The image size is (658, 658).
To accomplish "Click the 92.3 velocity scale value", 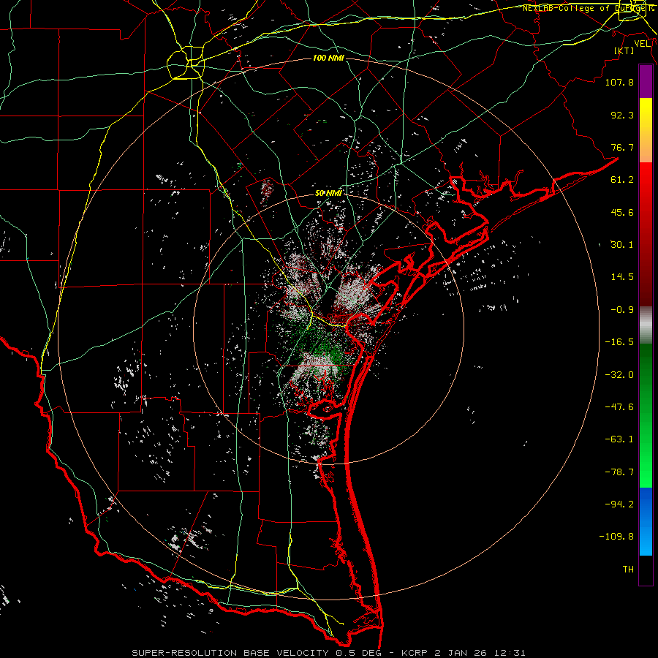I will (622, 115).
